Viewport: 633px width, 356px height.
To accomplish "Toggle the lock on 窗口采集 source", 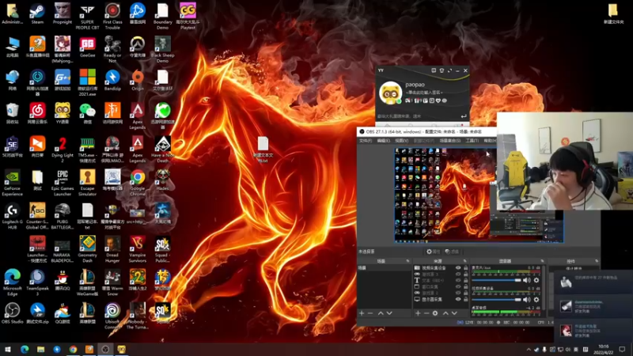I will (x=465, y=286).
